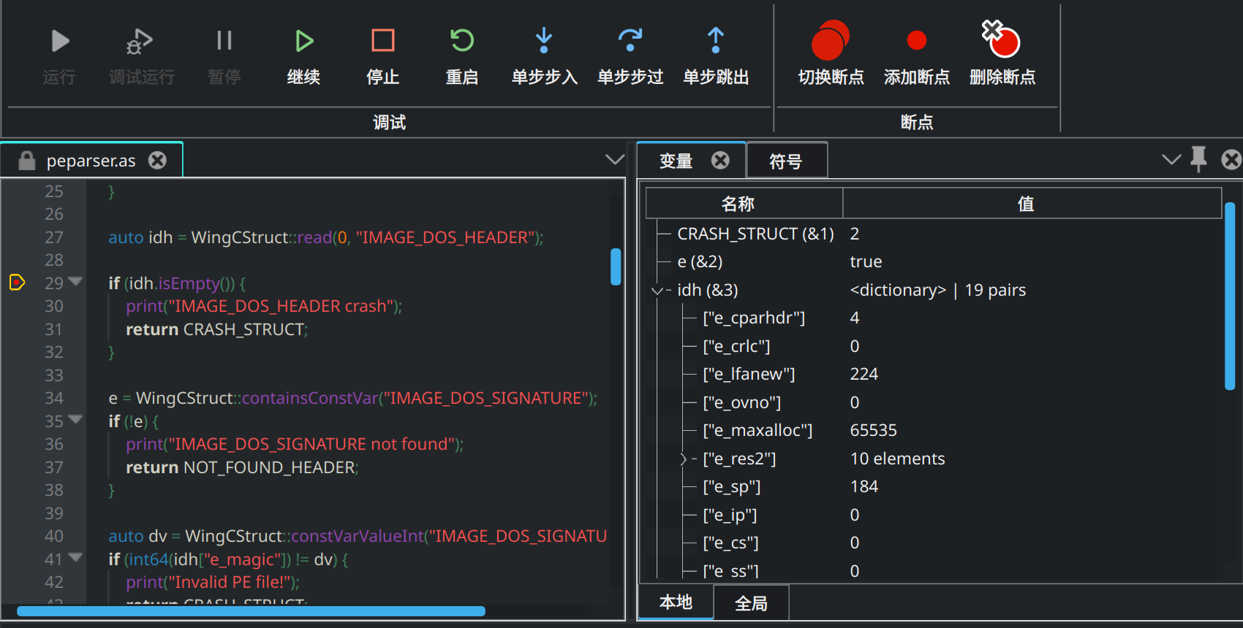Switch to the 全局 variables tab
The height and width of the screenshot is (628, 1243).
pos(751,603)
